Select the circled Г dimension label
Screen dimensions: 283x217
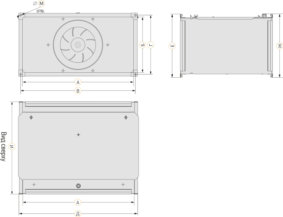[151, 45]
